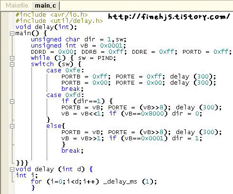Screen dimensions: 233x194
Task: Click the DDRB = 0xff statement
Action: [x=104, y=52]
